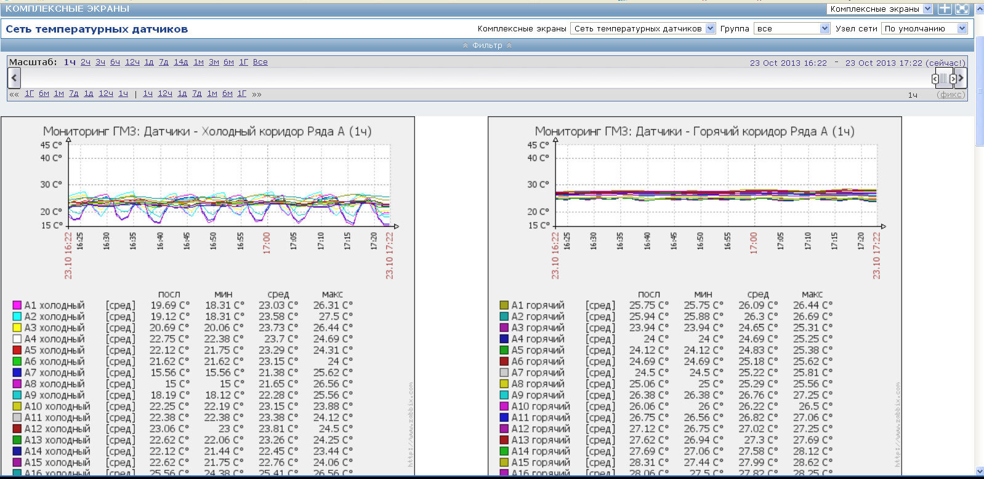Viewport: 984px width, 479px height.
Task: Click the A5 холодный red legend swatch
Action: coord(17,350)
